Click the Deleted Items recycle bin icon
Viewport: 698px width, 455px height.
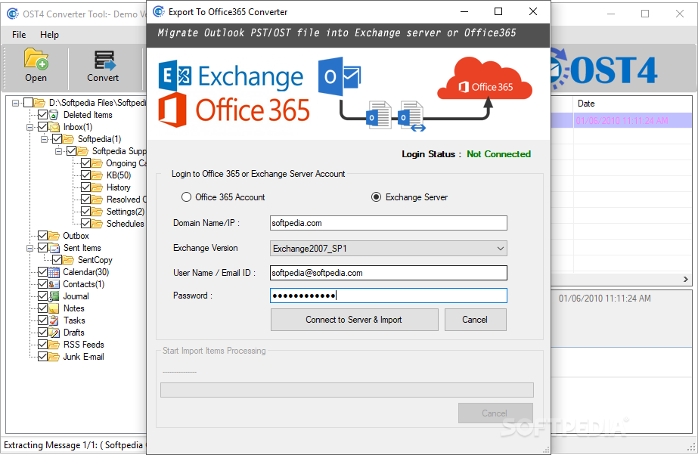point(54,115)
